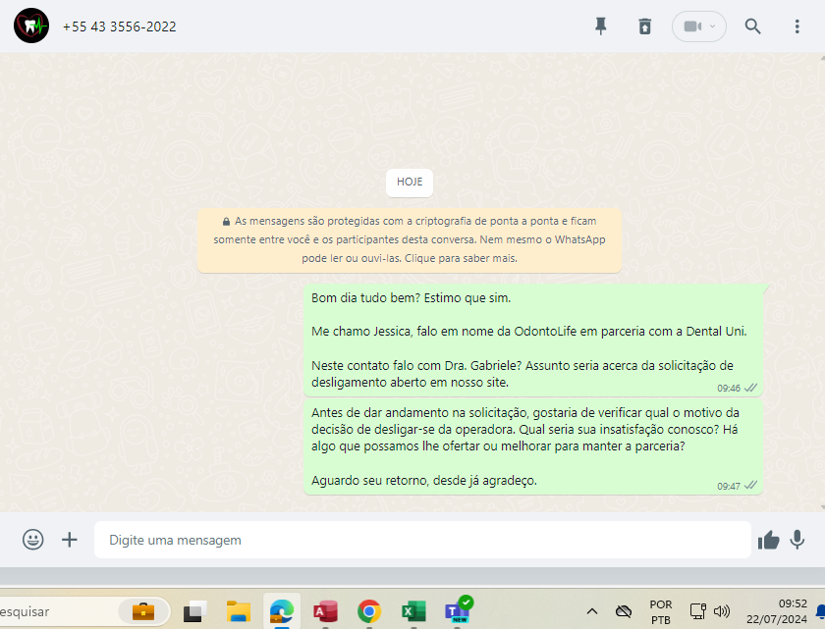
Task: Click the chat scrollbar down arrow
Action: [x=822, y=507]
